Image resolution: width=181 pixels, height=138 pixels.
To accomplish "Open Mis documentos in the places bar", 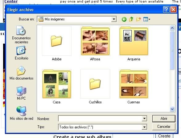I will pos(22,73).
